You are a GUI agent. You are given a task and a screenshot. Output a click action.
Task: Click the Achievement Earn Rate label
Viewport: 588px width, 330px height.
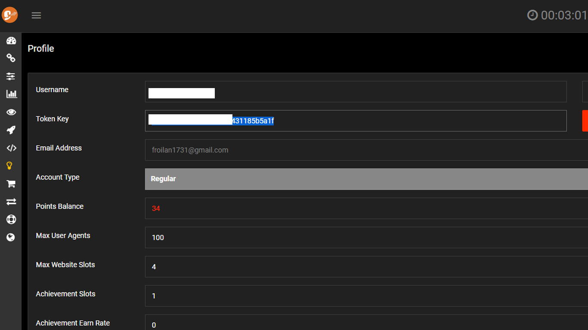click(x=73, y=323)
